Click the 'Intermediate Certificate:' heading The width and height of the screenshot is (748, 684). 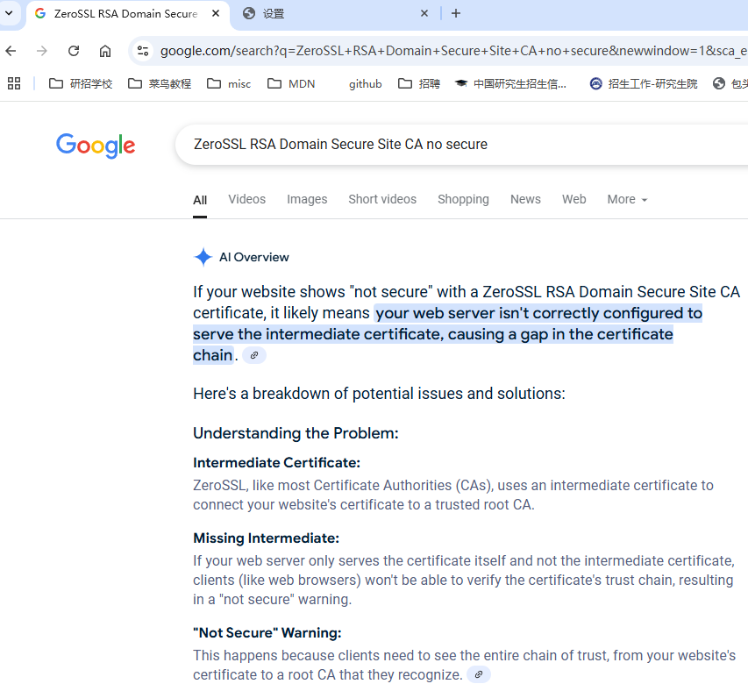(277, 463)
